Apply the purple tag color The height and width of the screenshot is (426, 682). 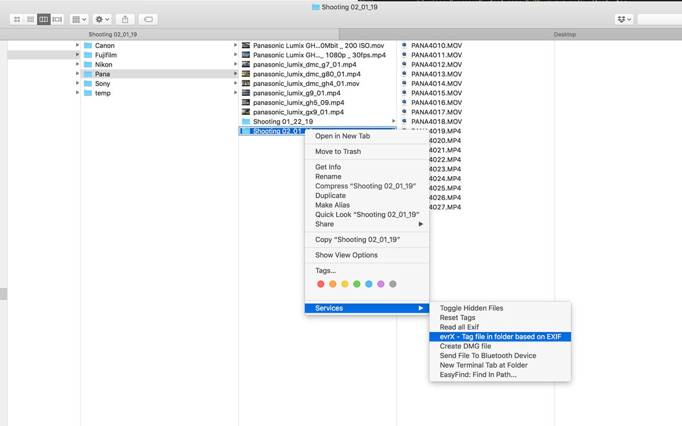381,284
